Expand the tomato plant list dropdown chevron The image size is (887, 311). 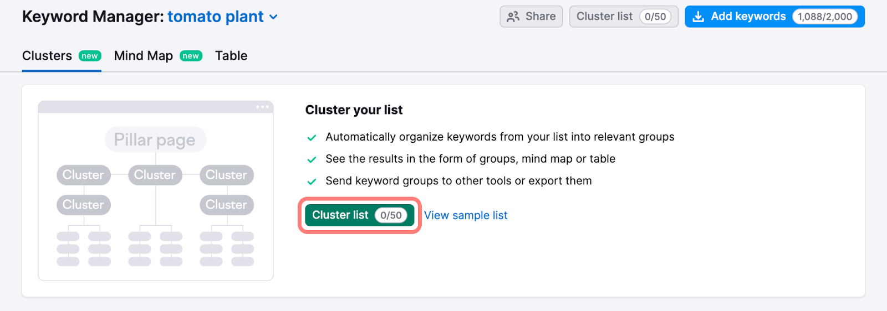(x=273, y=17)
